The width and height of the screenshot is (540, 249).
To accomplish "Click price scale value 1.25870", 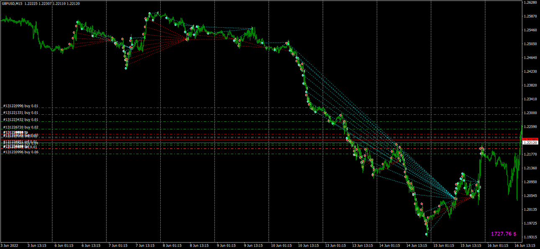I will [530, 16].
